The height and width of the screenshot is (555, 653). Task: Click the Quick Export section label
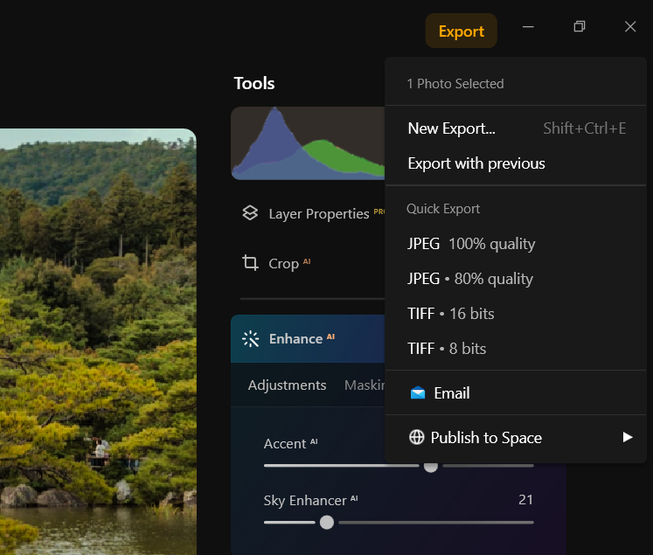(443, 208)
